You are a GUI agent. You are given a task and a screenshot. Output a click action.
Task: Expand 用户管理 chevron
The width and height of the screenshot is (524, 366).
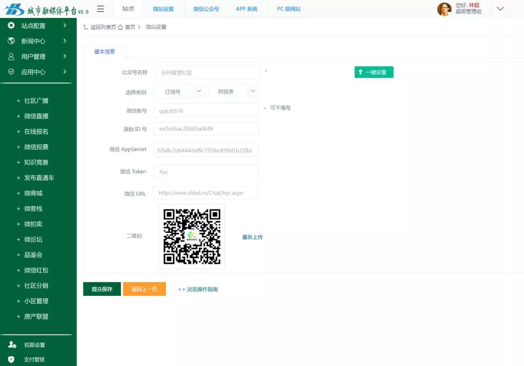[x=65, y=56]
